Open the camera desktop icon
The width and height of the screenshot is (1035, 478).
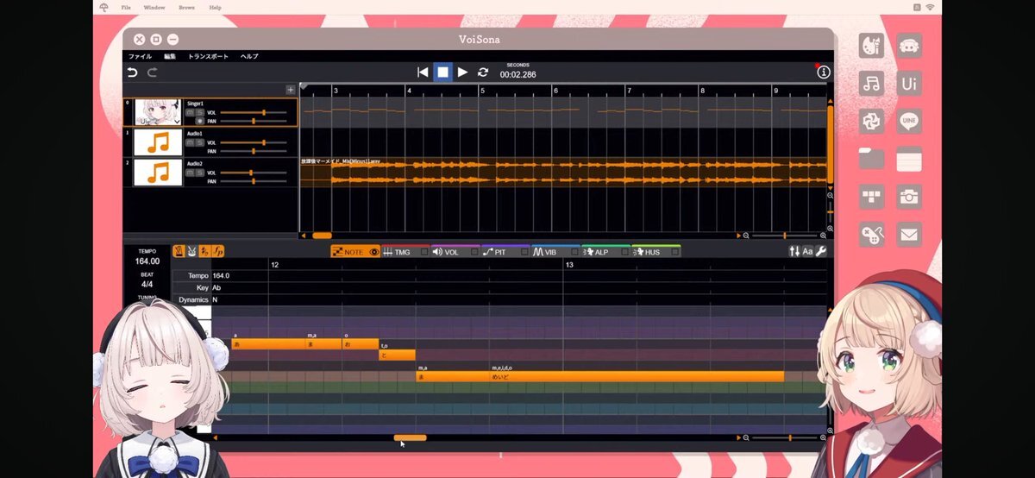point(909,197)
